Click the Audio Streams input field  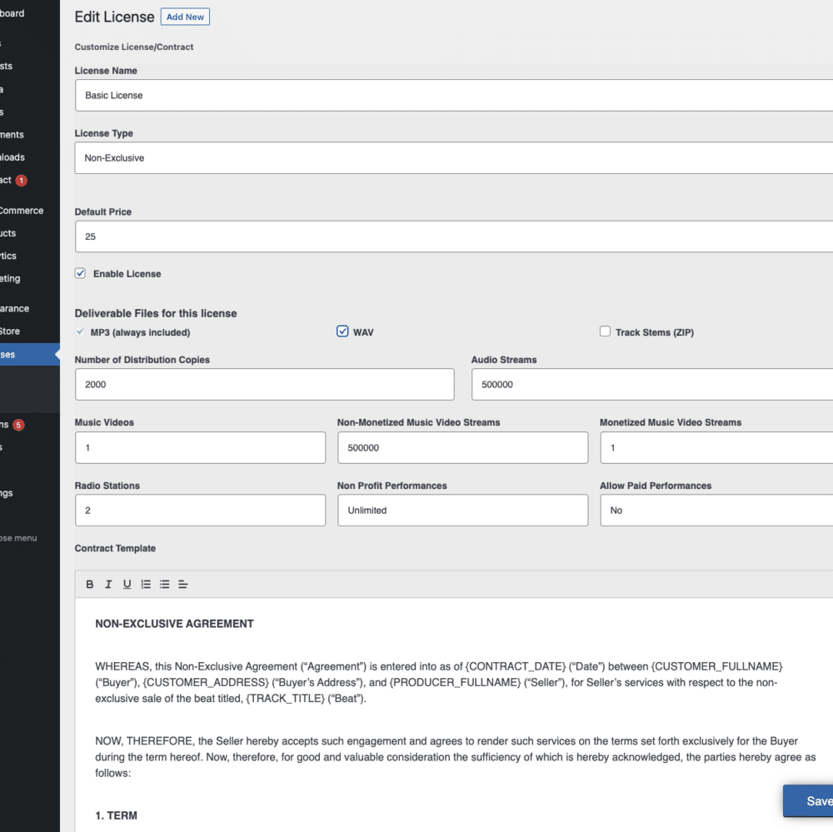click(x=652, y=384)
